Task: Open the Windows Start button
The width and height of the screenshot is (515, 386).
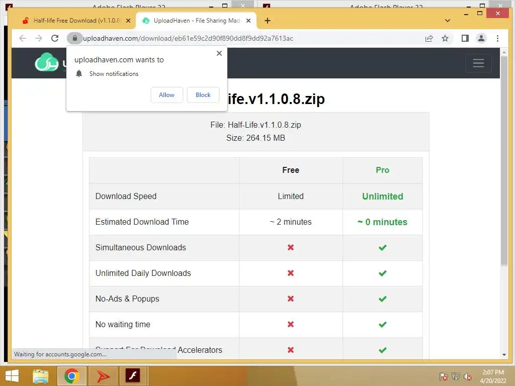Action: tap(13, 376)
